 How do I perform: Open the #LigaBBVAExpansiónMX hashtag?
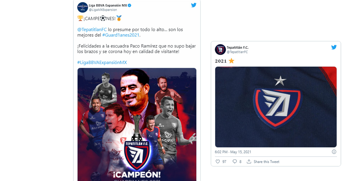pos(102,62)
